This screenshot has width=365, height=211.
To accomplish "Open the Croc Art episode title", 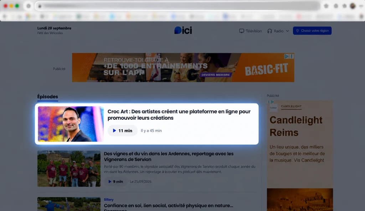I will coord(179,114).
